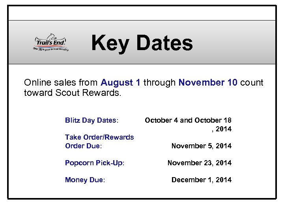Click the Take Order/Rewards label line
This screenshot has height=213, width=284.
tap(99, 137)
